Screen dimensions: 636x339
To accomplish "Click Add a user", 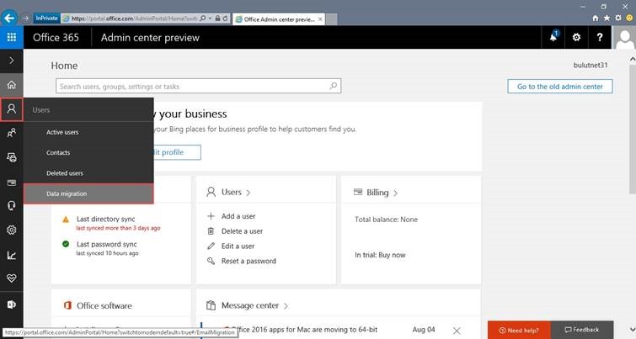I will [x=238, y=216].
